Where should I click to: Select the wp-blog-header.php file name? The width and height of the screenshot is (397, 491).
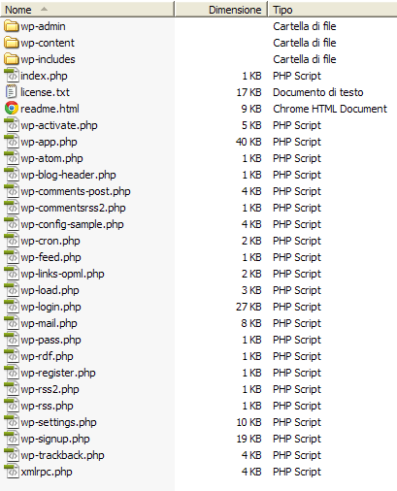pos(68,175)
